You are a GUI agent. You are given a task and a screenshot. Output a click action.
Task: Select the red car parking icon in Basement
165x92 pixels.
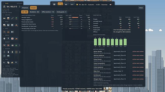8,45
